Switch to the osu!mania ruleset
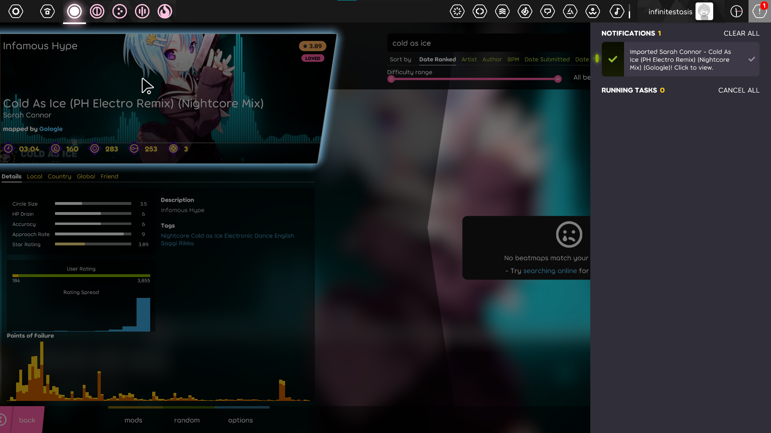 click(142, 11)
